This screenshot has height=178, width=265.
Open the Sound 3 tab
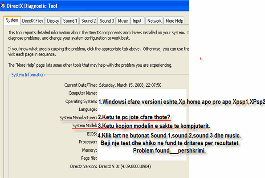click(106, 21)
